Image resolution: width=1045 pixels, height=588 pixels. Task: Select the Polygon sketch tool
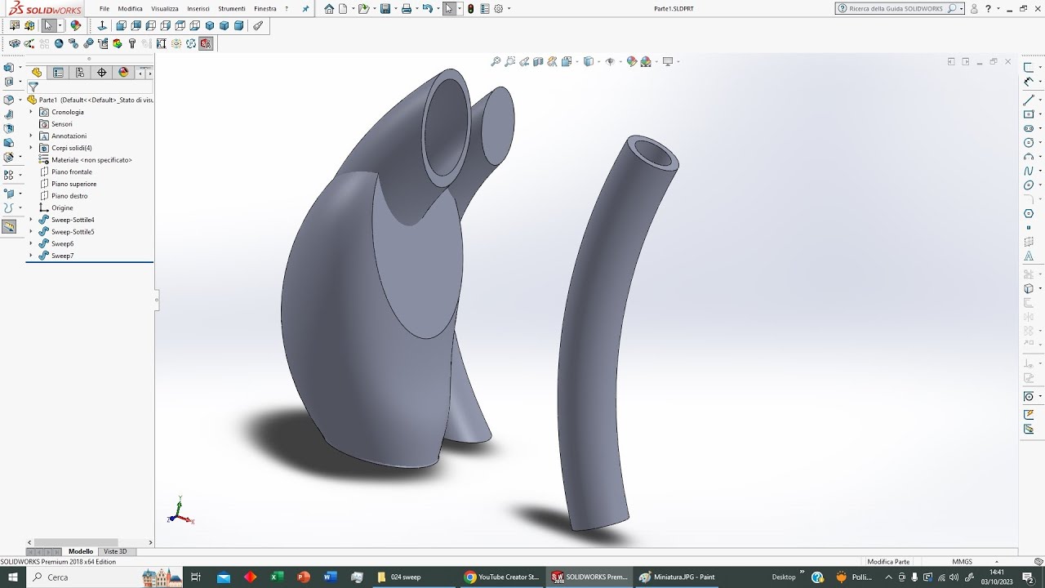point(1029,213)
